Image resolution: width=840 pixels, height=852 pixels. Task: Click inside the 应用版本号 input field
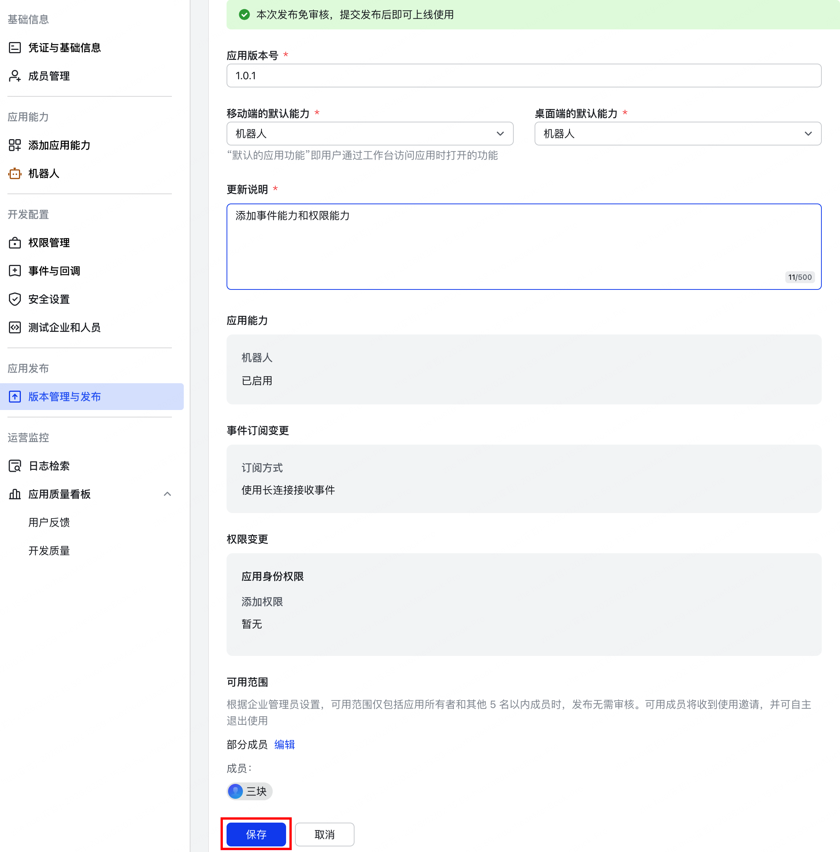pos(523,76)
